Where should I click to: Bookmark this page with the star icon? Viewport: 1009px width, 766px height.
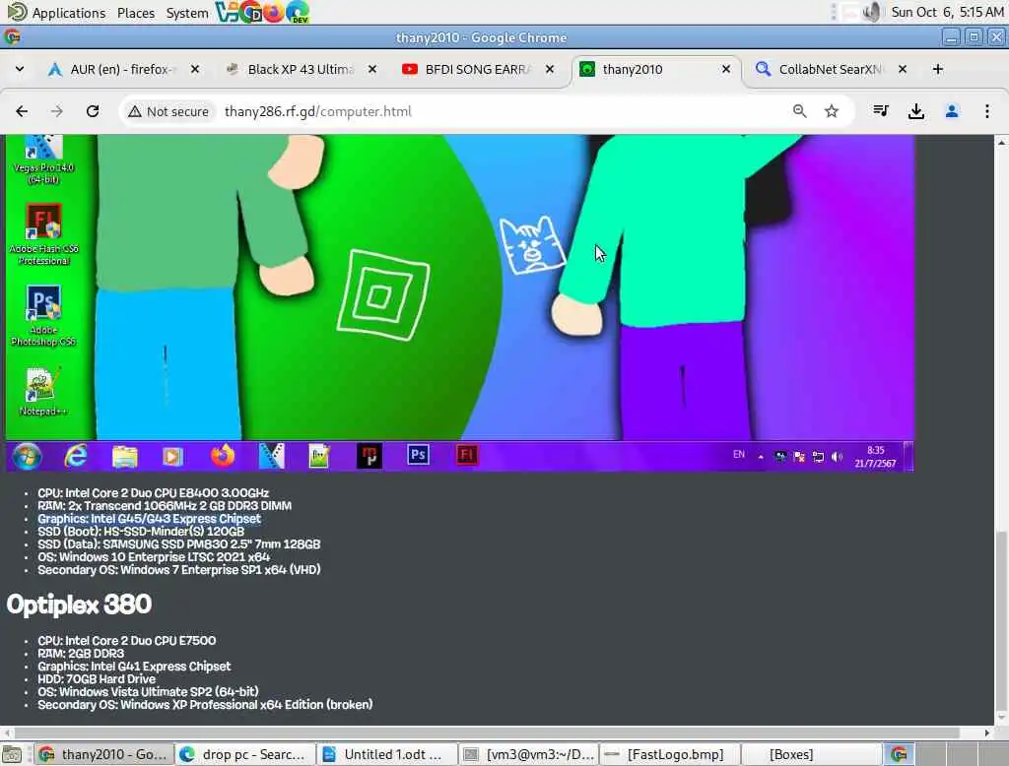click(832, 111)
